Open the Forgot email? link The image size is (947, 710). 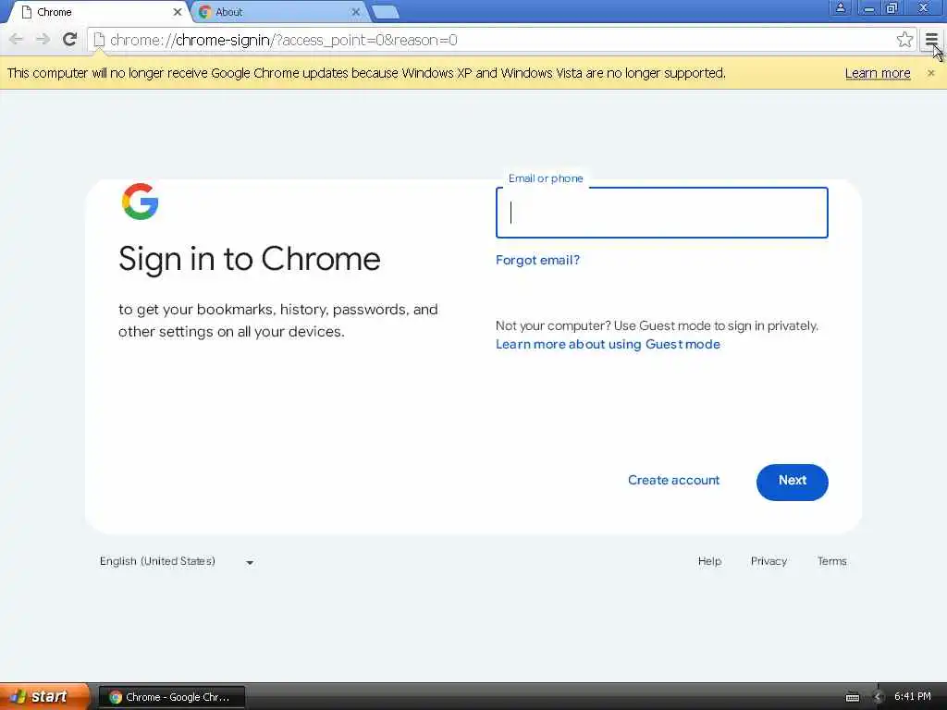[x=537, y=260]
